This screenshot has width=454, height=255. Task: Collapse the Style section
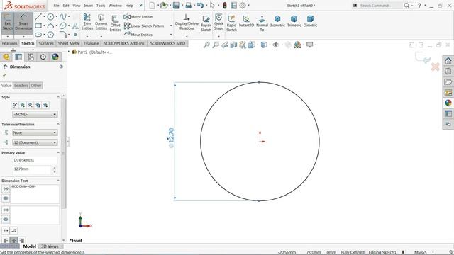(58, 97)
